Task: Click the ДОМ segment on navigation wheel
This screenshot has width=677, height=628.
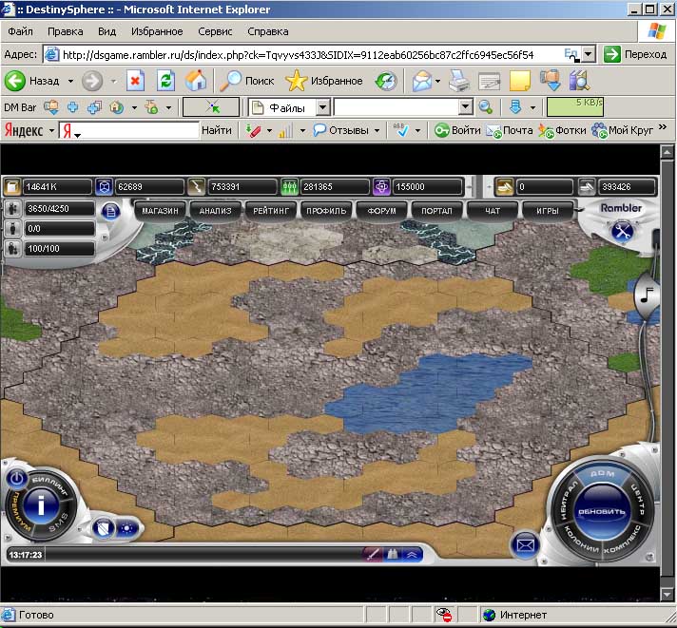Action: point(602,473)
